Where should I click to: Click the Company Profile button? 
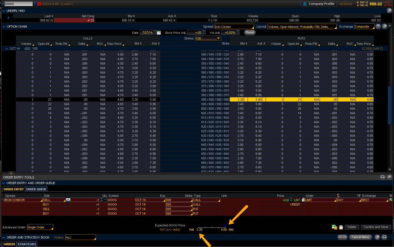pos(318,4)
